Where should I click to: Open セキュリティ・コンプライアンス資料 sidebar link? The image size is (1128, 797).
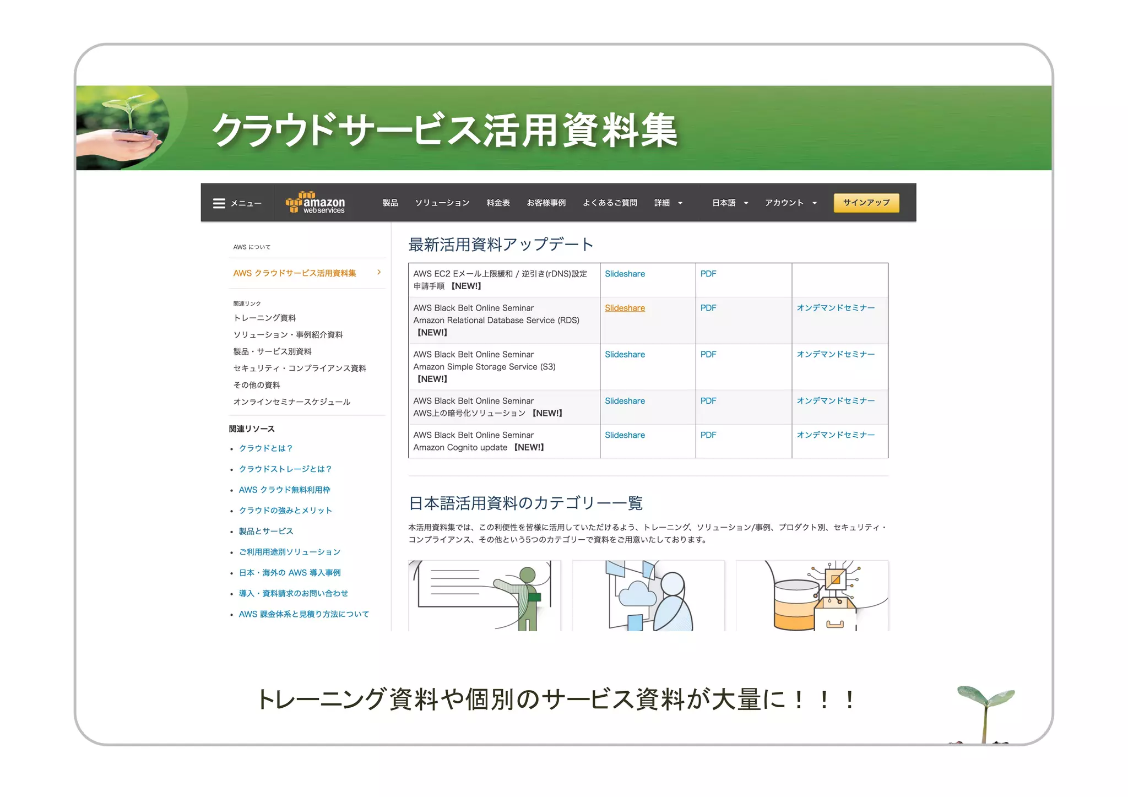(300, 368)
